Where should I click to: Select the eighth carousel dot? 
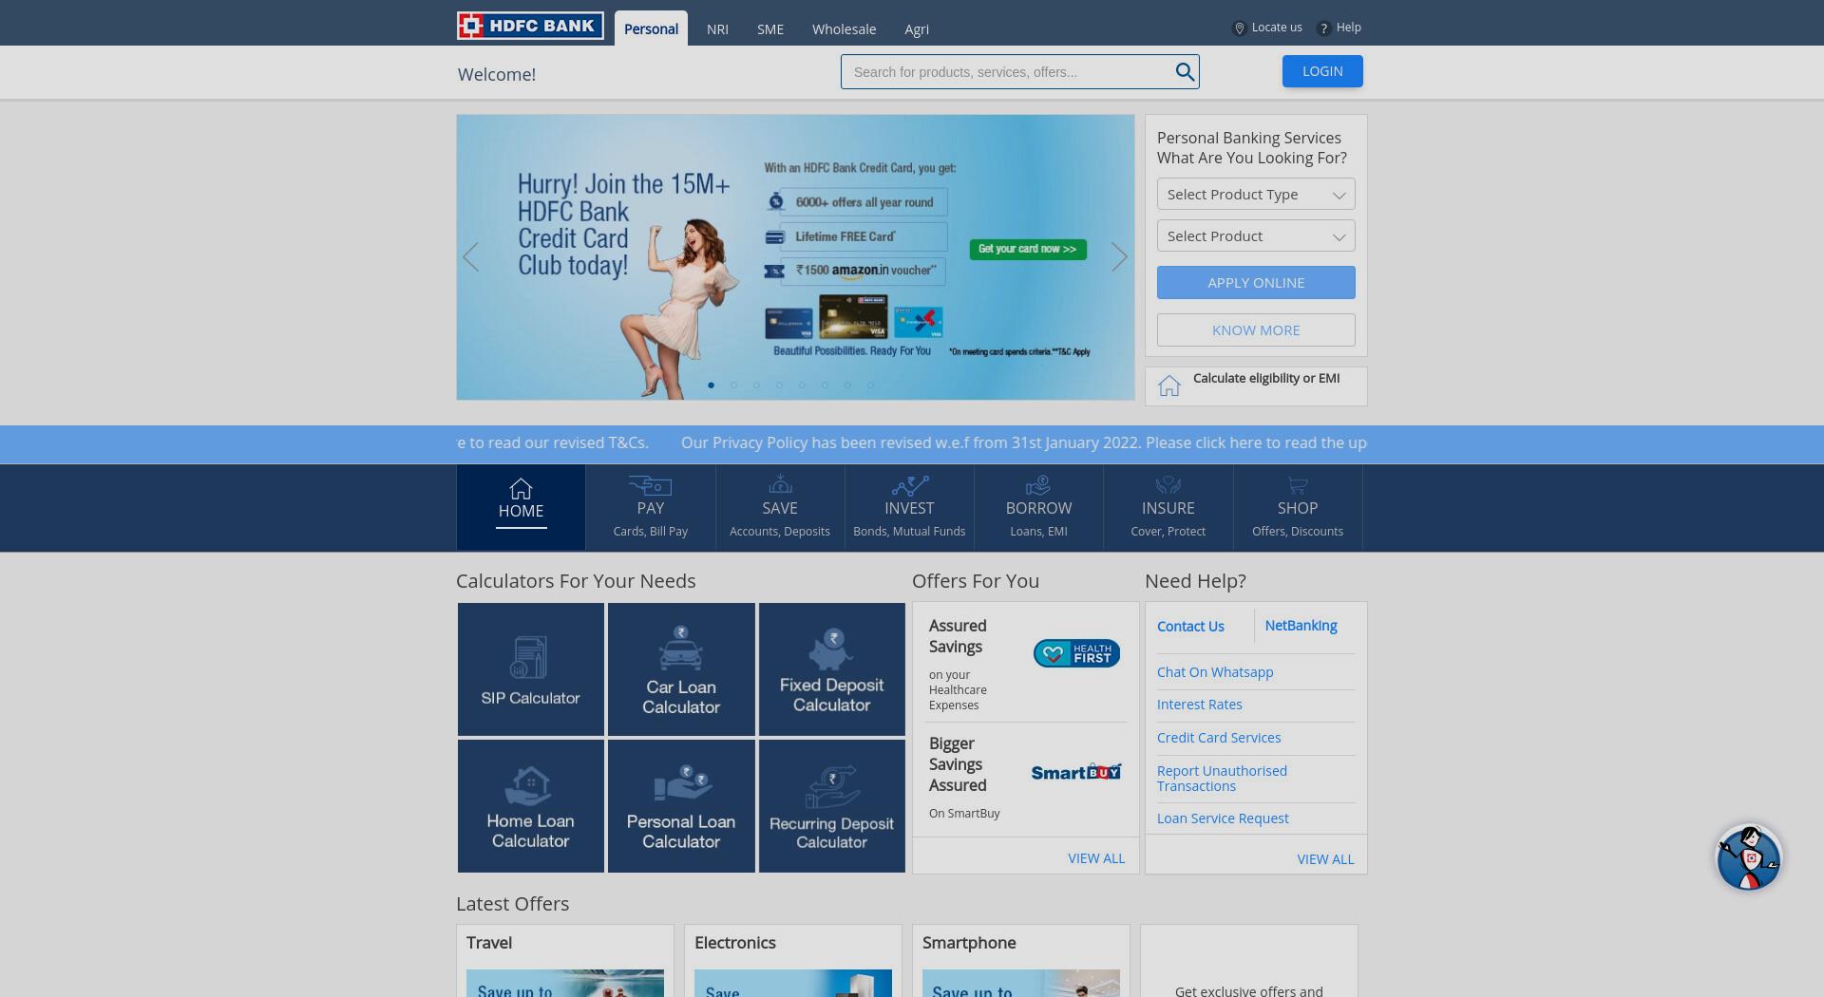(x=870, y=386)
